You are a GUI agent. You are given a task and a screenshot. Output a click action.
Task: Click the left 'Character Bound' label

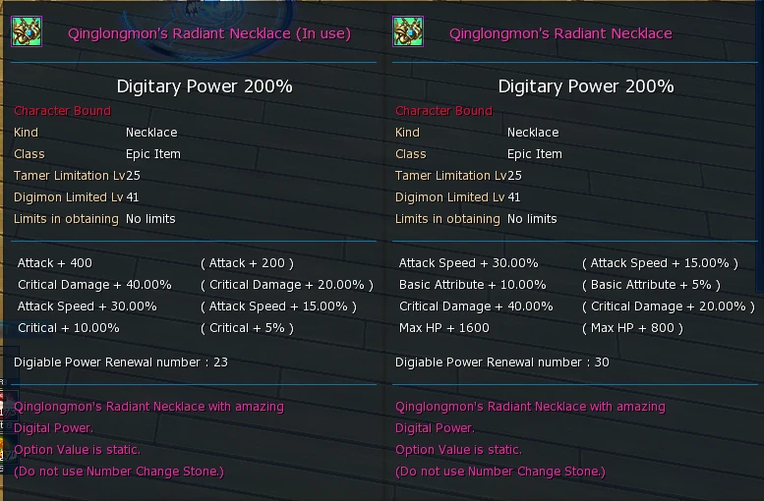[62, 111]
